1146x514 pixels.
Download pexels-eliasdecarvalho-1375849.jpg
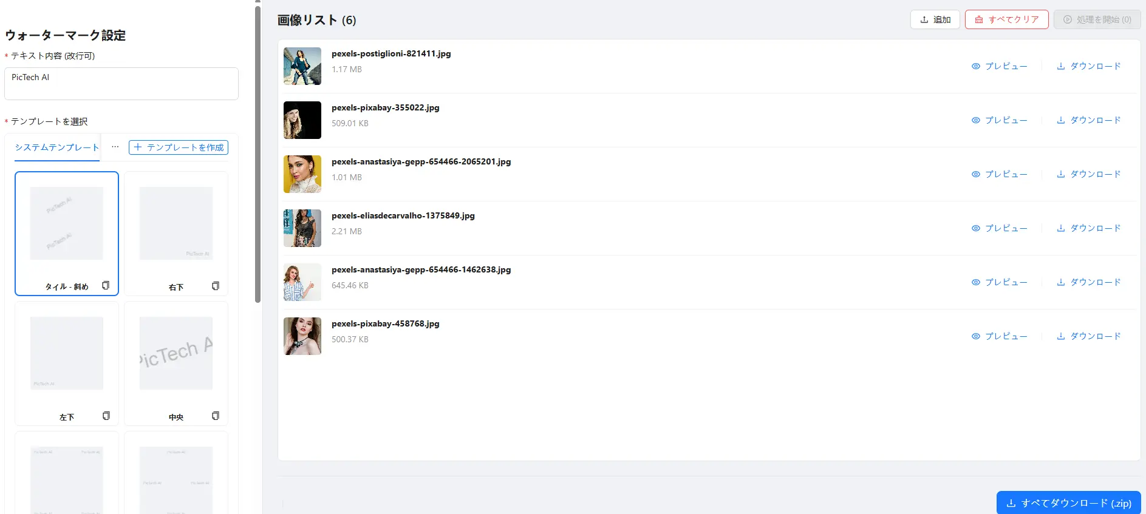click(1089, 228)
